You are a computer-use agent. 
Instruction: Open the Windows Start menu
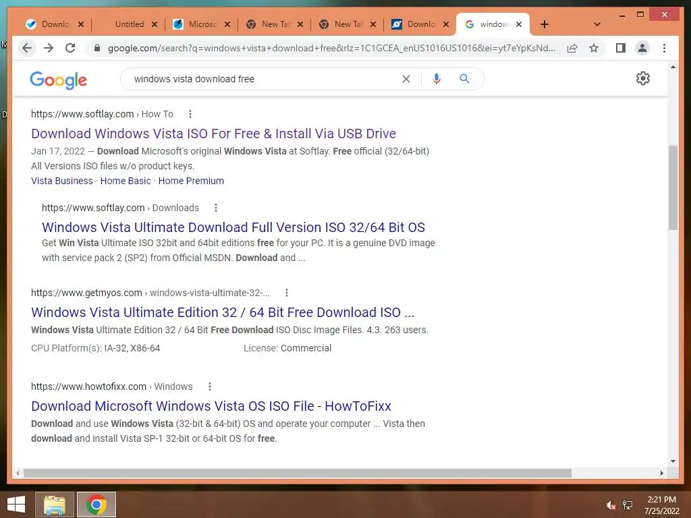click(x=16, y=505)
